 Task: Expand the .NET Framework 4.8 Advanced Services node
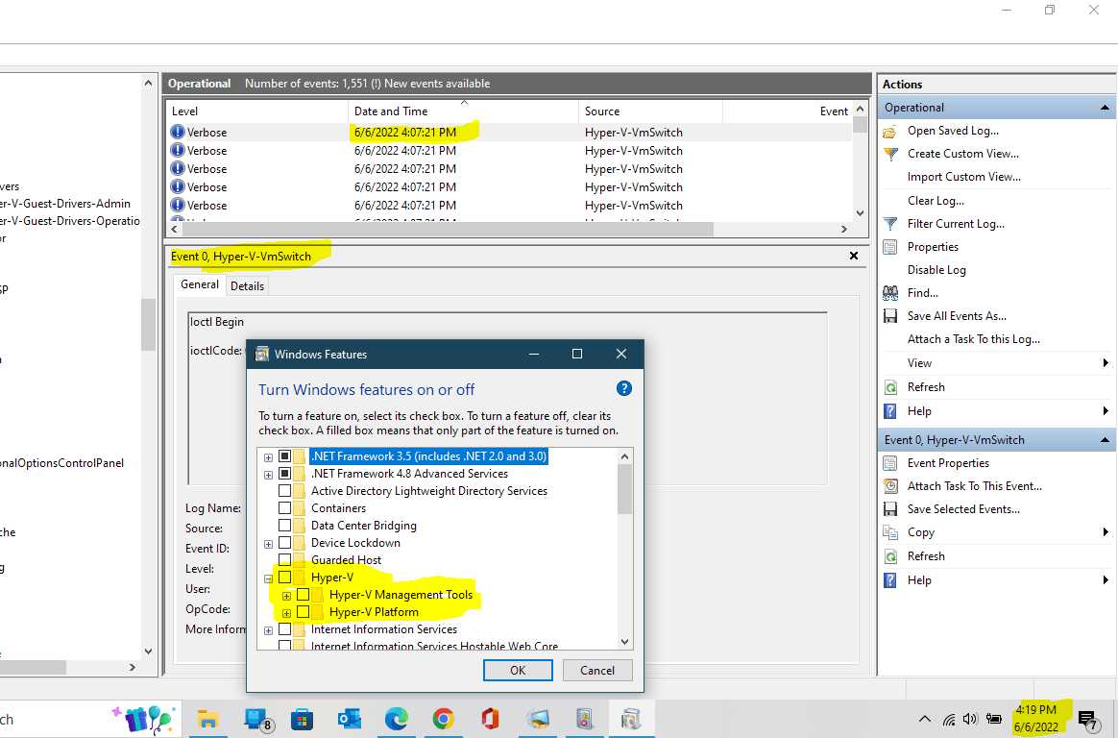pyautogui.click(x=268, y=474)
